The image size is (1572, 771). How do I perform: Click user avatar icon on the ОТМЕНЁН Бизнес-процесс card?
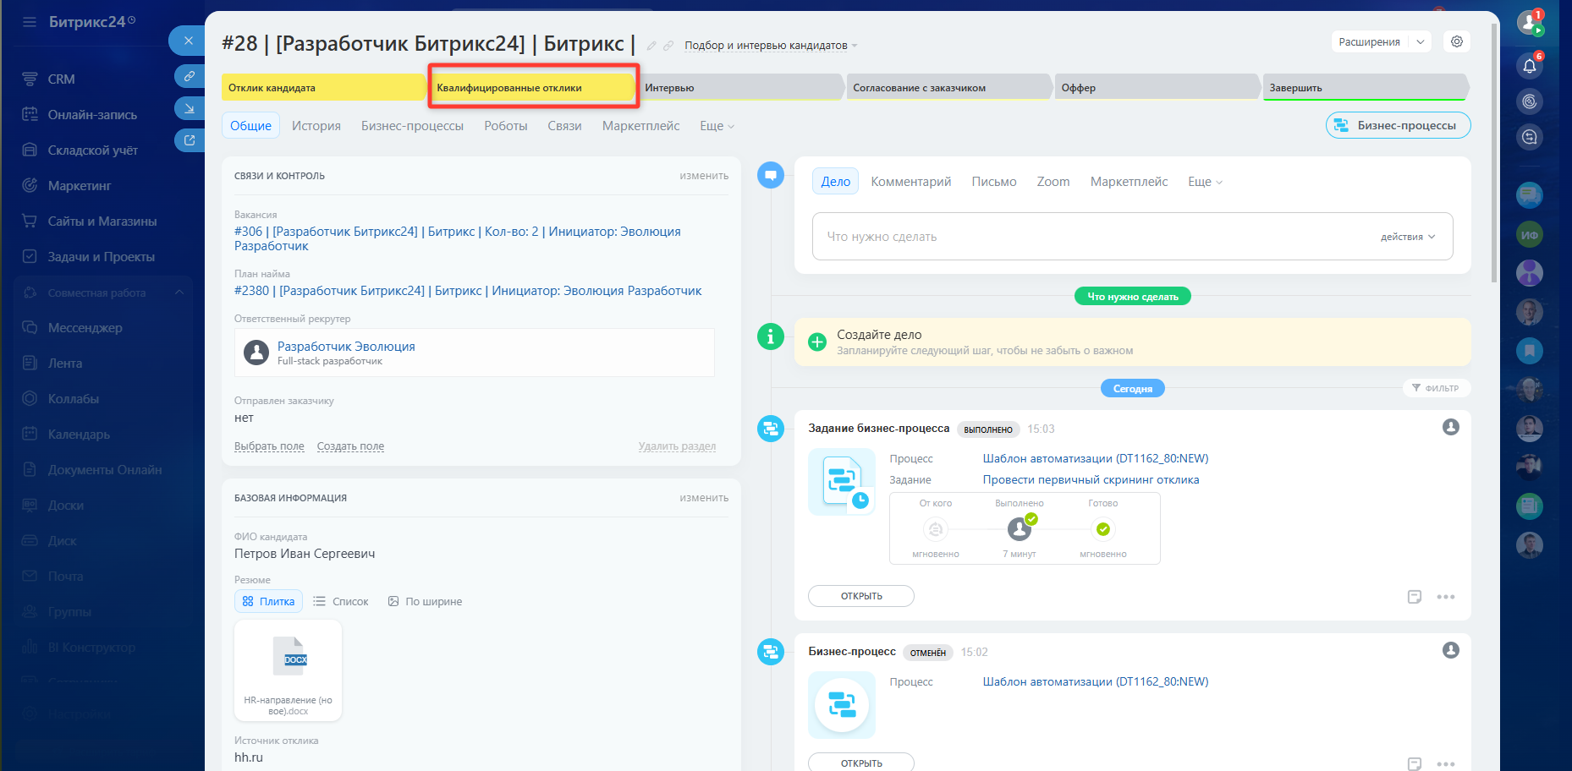[1451, 650]
